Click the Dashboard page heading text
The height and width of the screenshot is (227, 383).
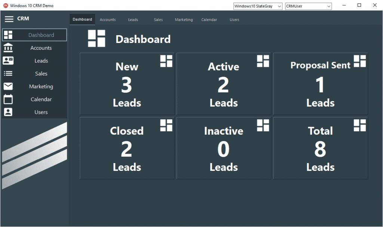tap(143, 39)
